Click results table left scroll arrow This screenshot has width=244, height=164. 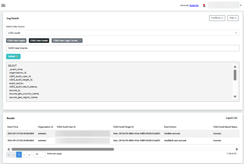8,149
